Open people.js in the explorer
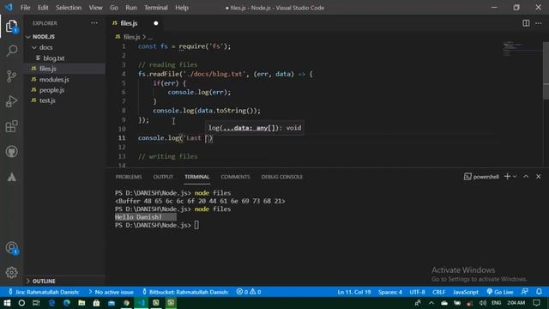Image resolution: width=549 pixels, height=309 pixels. pos(51,90)
